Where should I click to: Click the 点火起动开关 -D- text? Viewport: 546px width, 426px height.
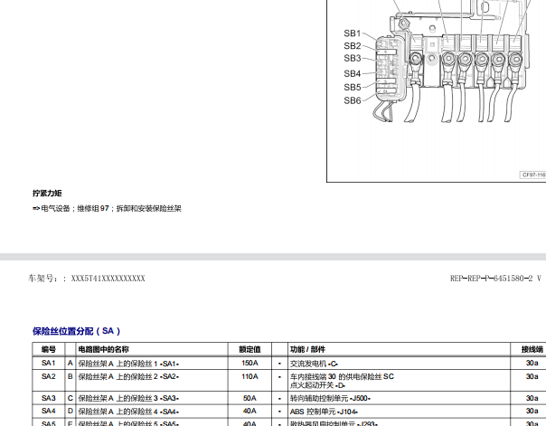click(x=317, y=385)
